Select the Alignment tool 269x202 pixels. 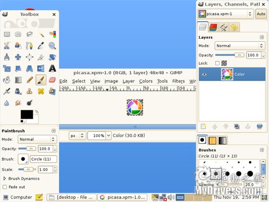tap(29, 57)
